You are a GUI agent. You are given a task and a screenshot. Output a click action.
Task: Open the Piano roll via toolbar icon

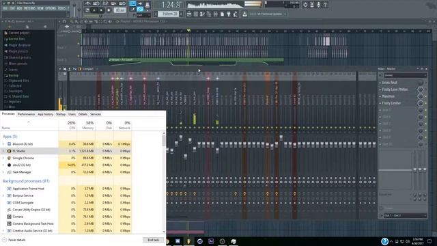click(202, 14)
